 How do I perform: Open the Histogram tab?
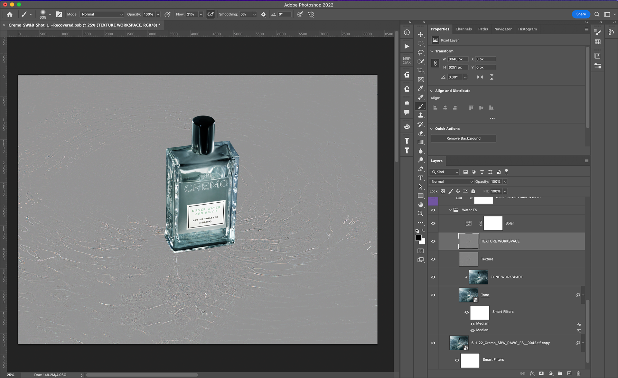[x=527, y=29]
